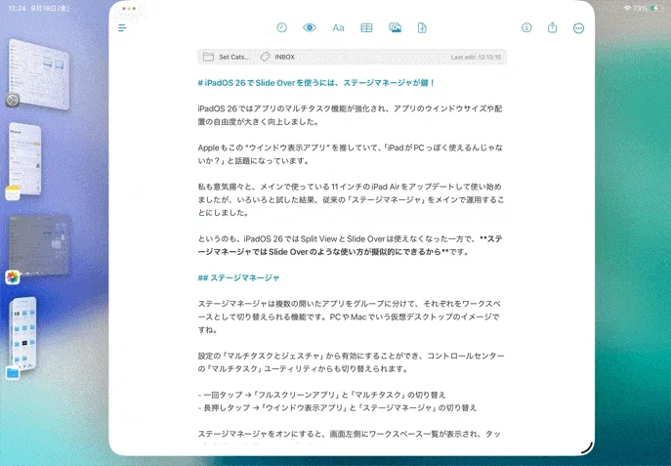Screen dimensions: 671x466
Task: Click the heading line about Slide Over
Action: point(315,83)
